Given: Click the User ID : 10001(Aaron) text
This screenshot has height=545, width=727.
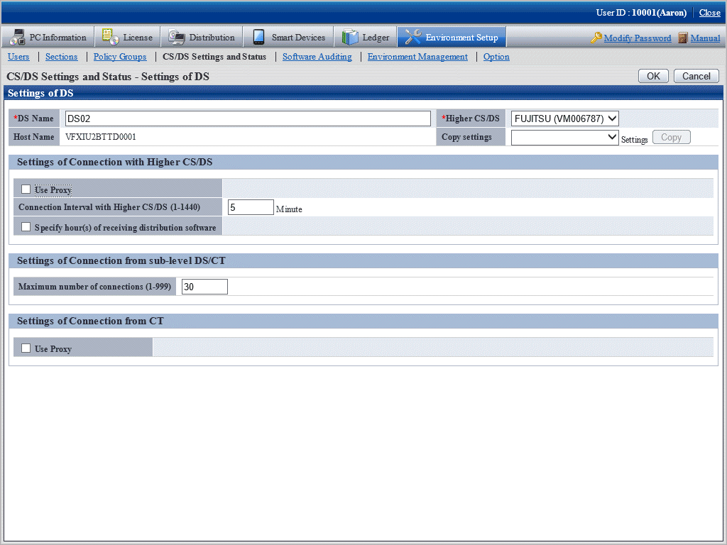Looking at the screenshot, I should [x=641, y=13].
